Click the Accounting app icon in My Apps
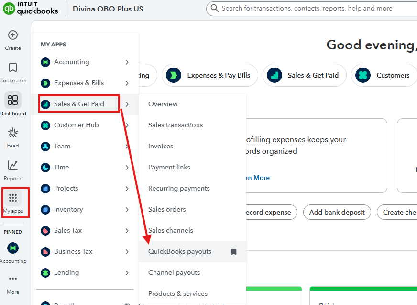This screenshot has width=417, height=305. [45, 62]
